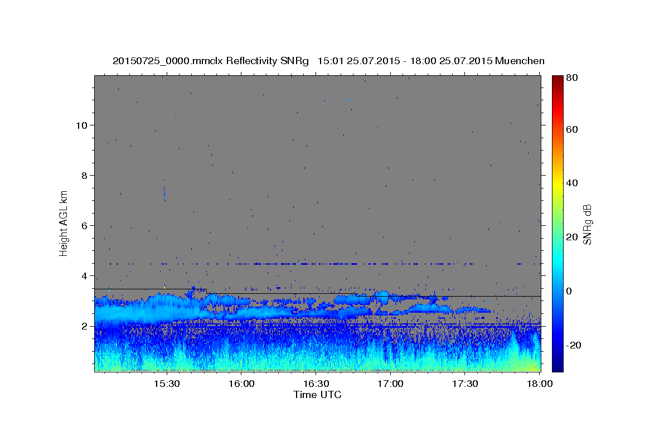Viewport: 669px width, 446px height.
Task: Click the plot title text
Action: [x=328, y=61]
